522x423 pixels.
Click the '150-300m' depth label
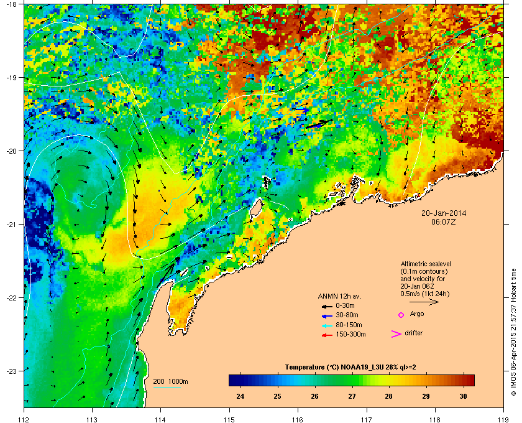pyautogui.click(x=350, y=334)
